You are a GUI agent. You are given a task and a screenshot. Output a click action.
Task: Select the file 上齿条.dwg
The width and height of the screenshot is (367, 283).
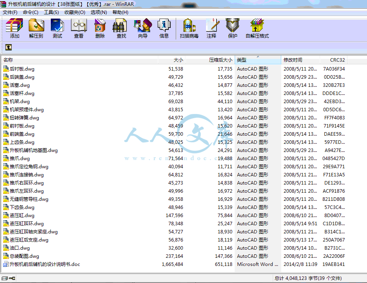(x=22, y=142)
